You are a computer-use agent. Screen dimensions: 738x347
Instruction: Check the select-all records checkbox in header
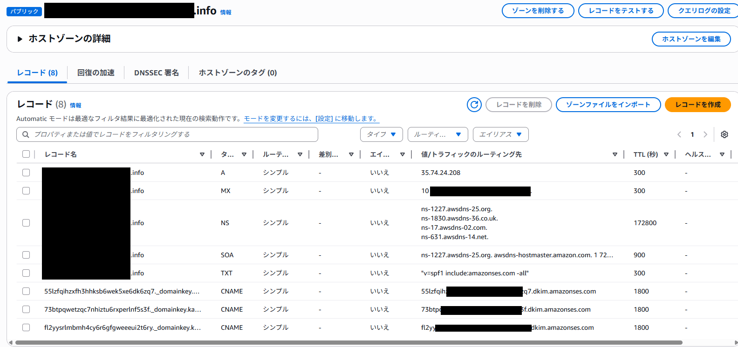coord(26,154)
